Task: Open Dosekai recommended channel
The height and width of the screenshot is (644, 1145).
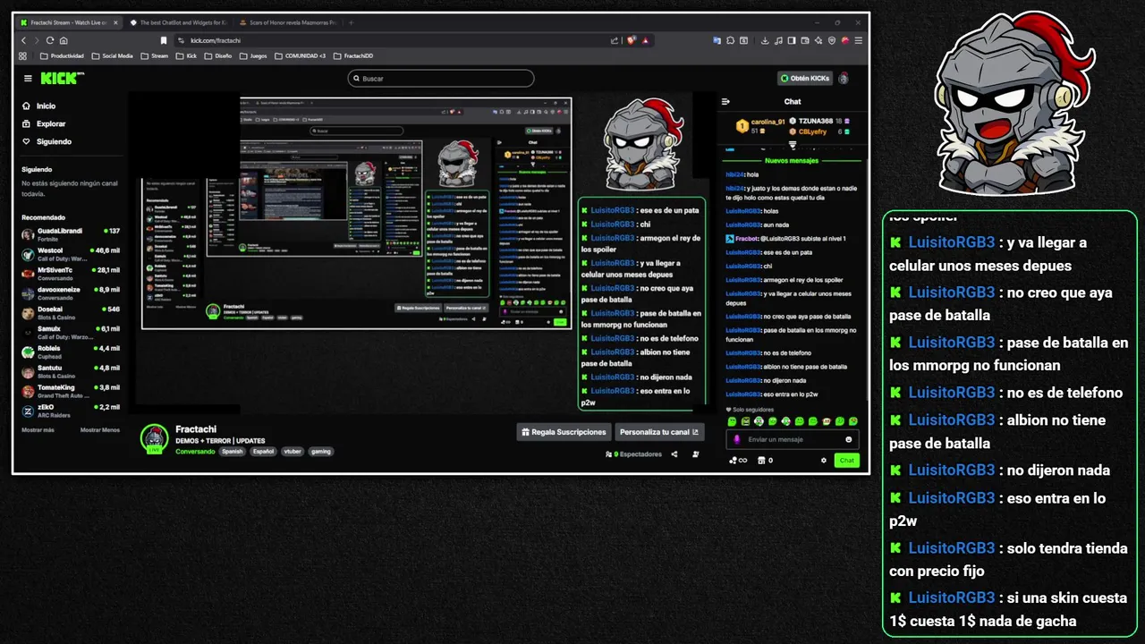Action: pyautogui.click(x=71, y=312)
